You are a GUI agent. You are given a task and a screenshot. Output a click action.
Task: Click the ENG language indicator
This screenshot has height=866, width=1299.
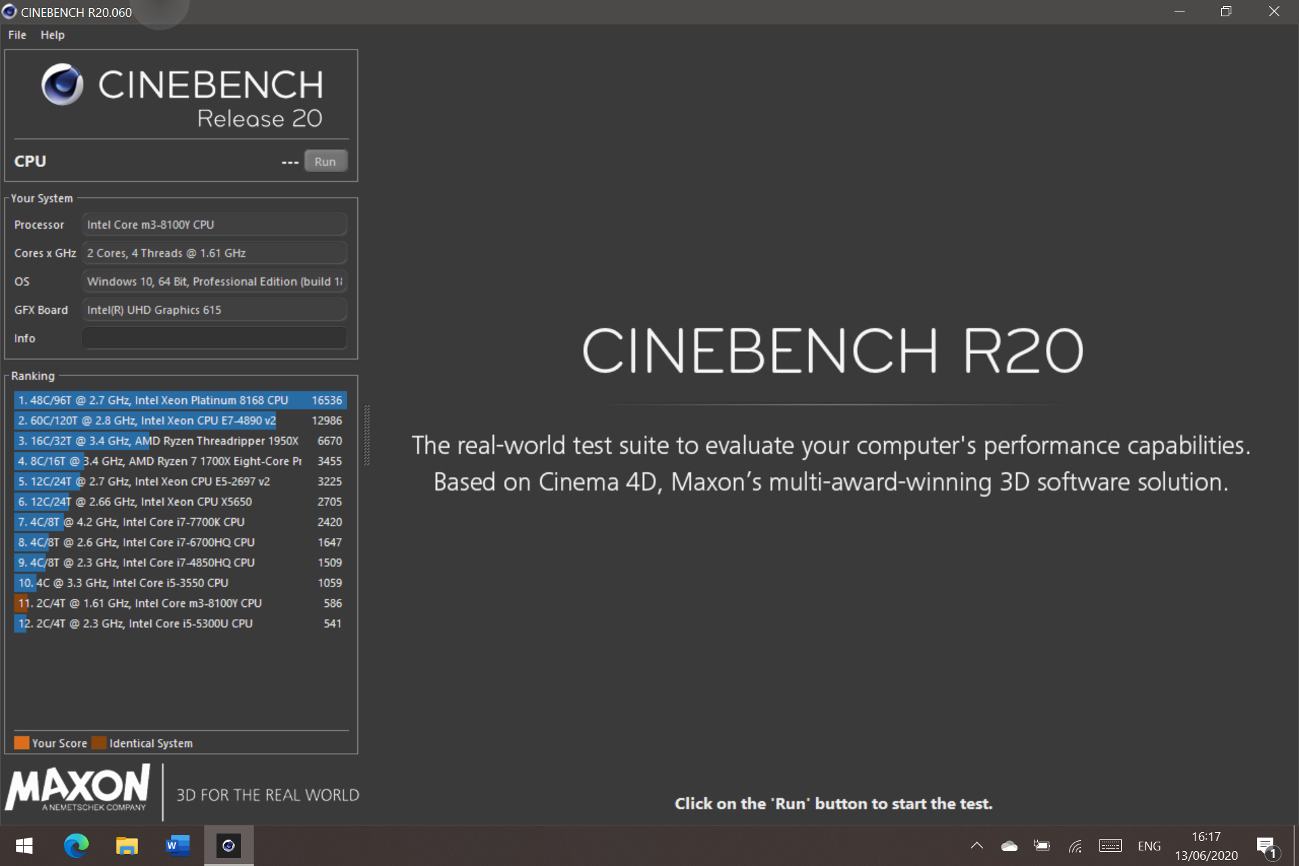tap(1149, 846)
